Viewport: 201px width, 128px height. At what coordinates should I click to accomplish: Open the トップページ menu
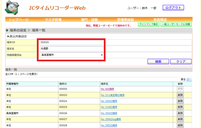coord(18,20)
